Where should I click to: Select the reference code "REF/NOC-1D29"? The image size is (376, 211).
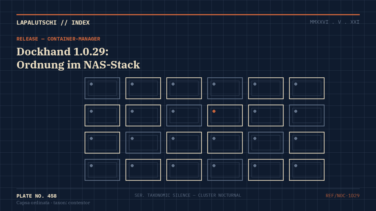pos(343,196)
